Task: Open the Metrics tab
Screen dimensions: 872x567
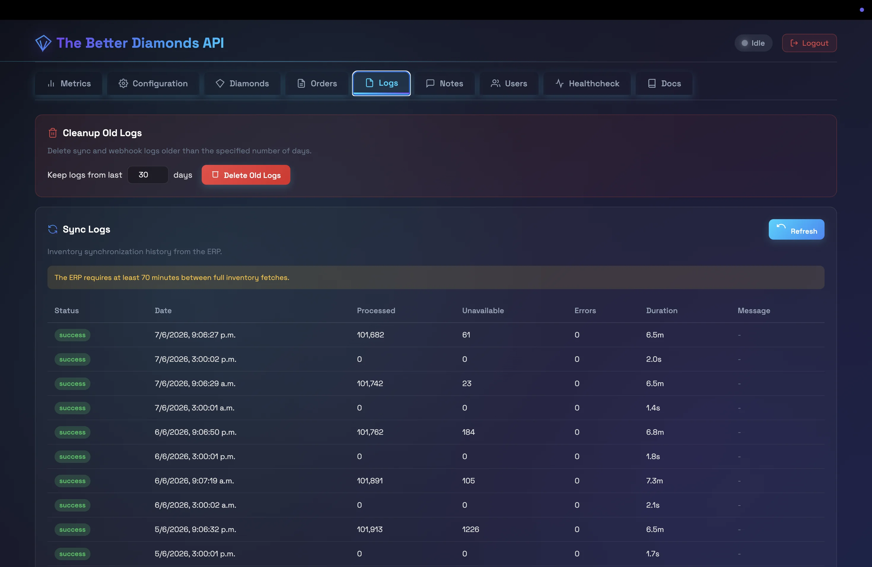Action: (x=69, y=84)
